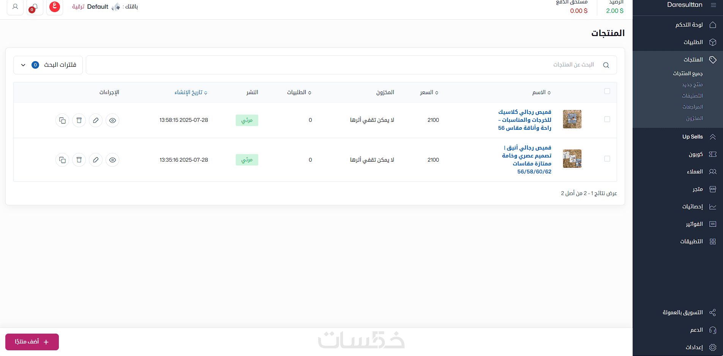Click the 2.00 $ balance amount
This screenshot has height=356, width=723.
(615, 11)
